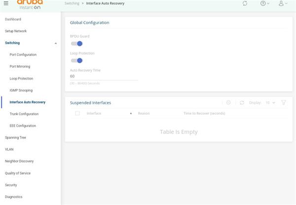Open the user account menu
This screenshot has width=296, height=205.
pos(283,3)
